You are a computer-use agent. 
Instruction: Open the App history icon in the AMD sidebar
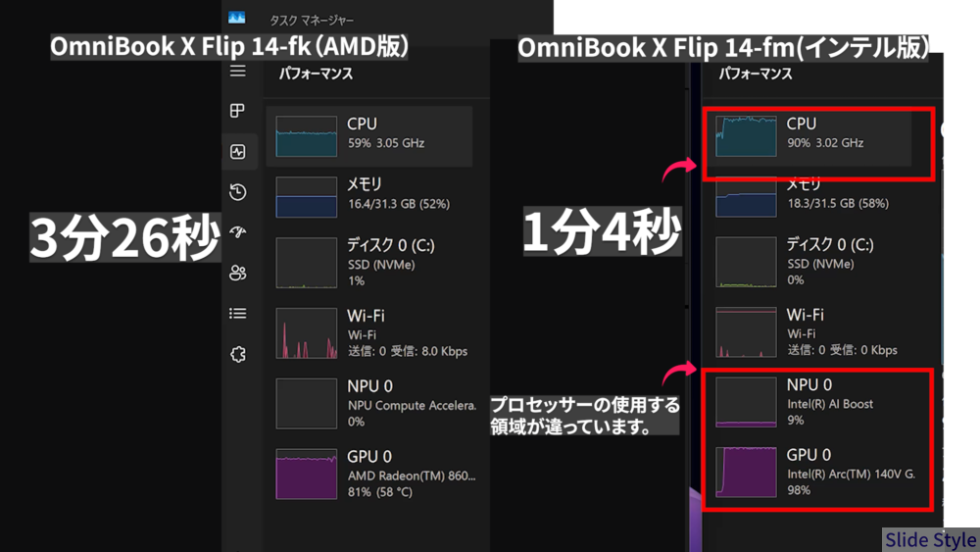point(237,192)
